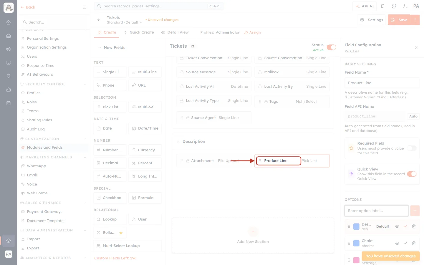Pick the blue color swatch for Chairs
The height and width of the screenshot is (265, 424).
click(x=356, y=243)
